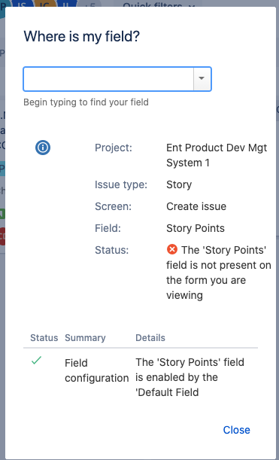Close the Where is my field dialog
Viewport: 279px width, 460px height.
click(x=236, y=430)
